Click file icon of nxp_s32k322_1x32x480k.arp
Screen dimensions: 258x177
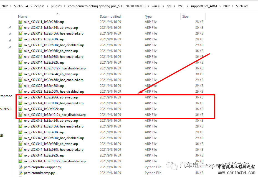pos(21,86)
